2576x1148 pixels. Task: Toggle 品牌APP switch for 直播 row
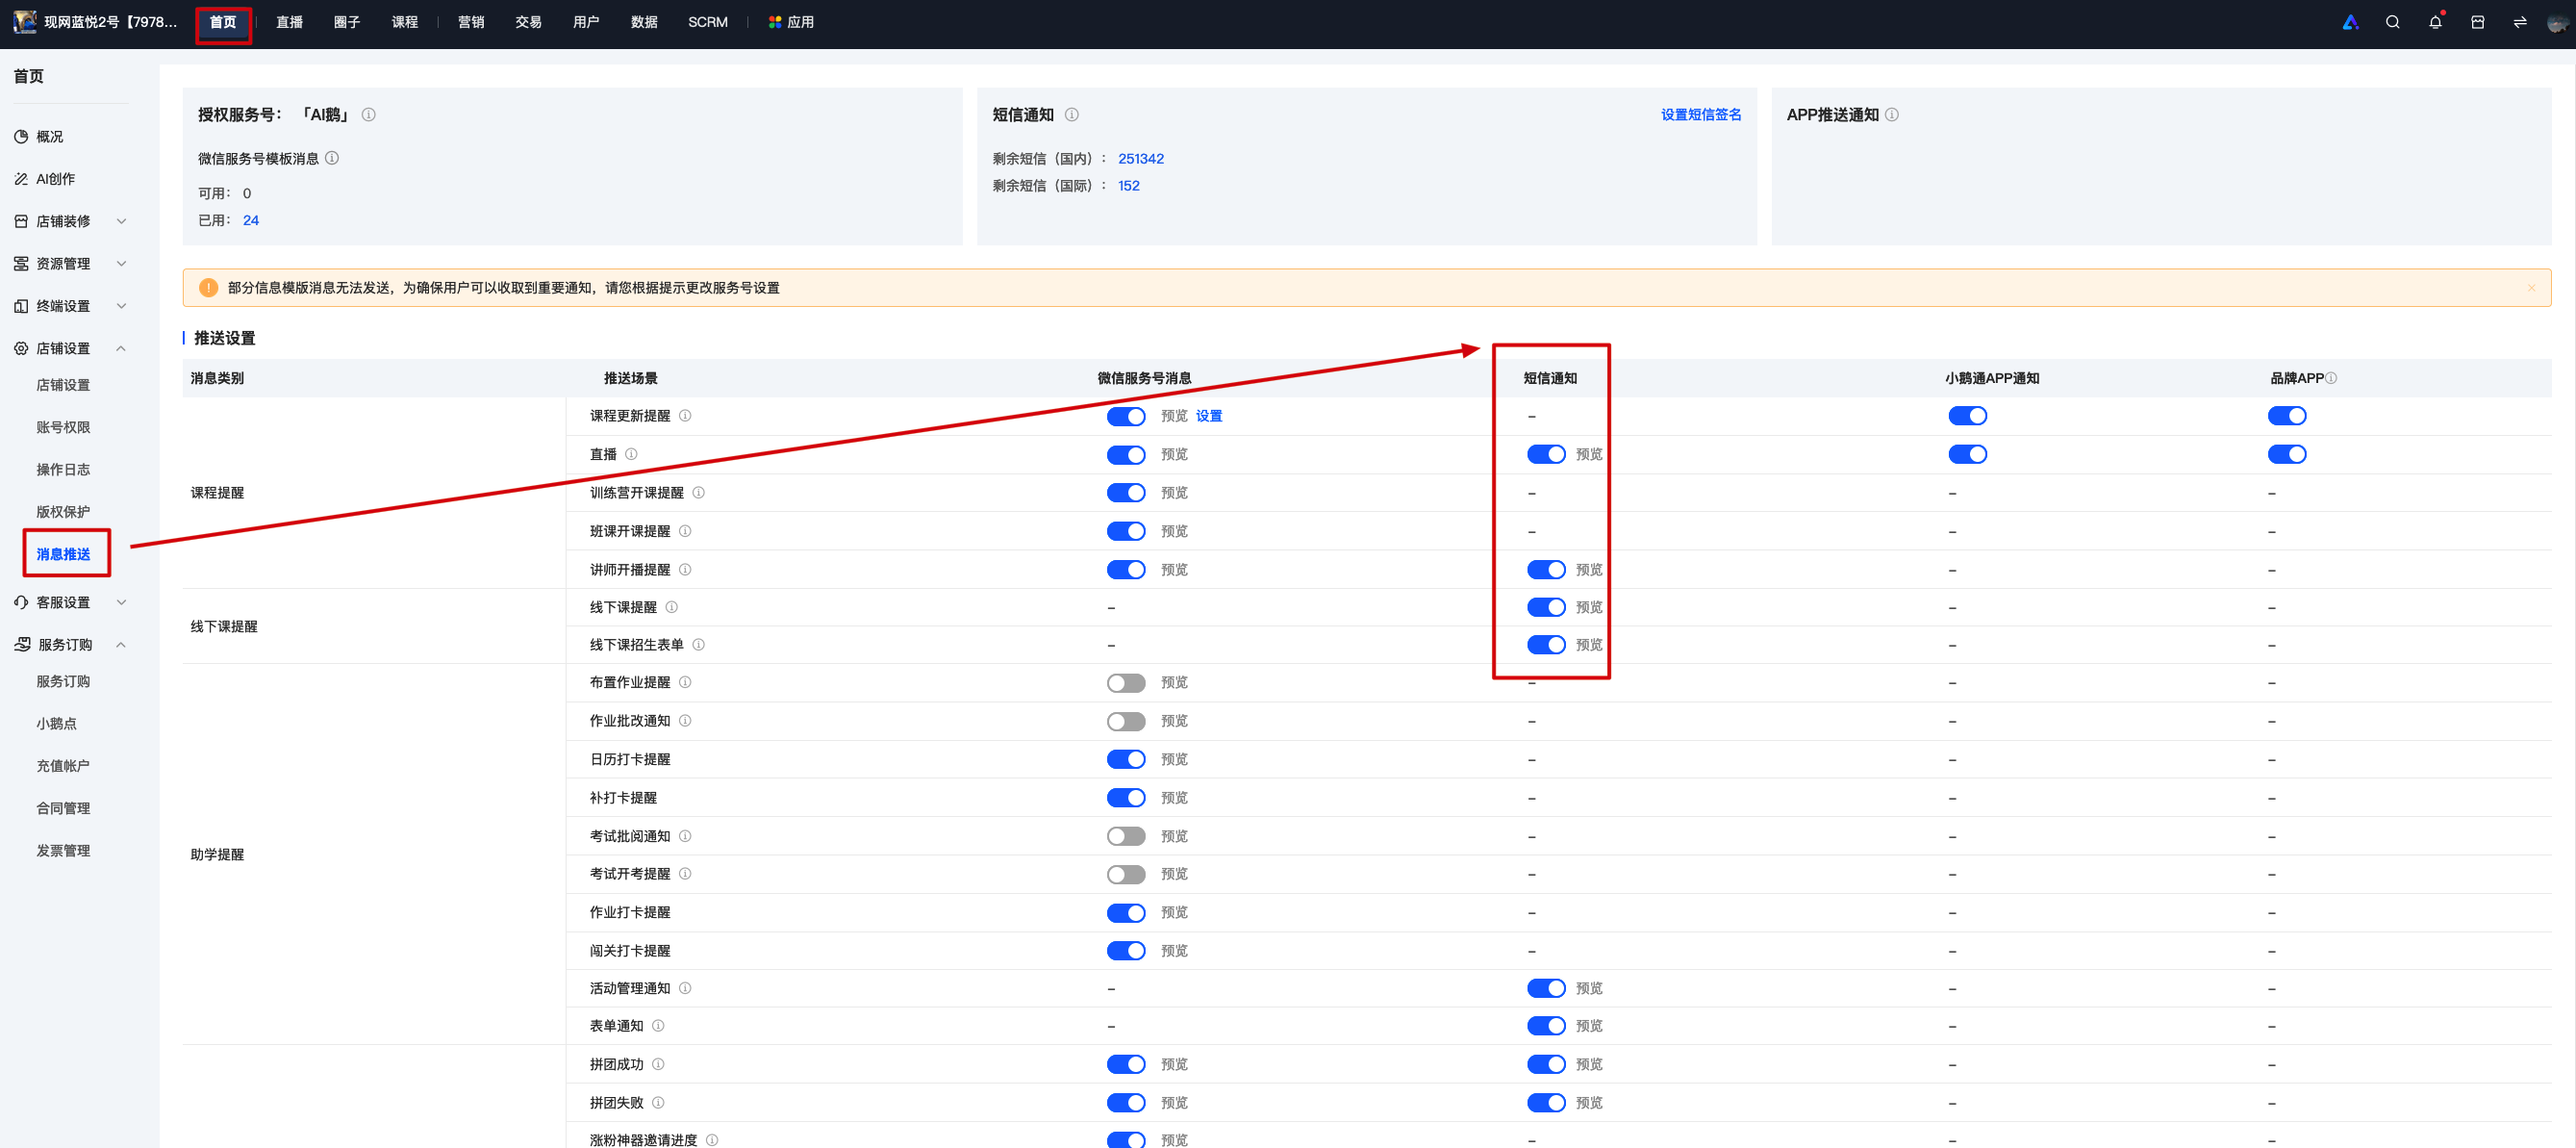[x=2287, y=454]
